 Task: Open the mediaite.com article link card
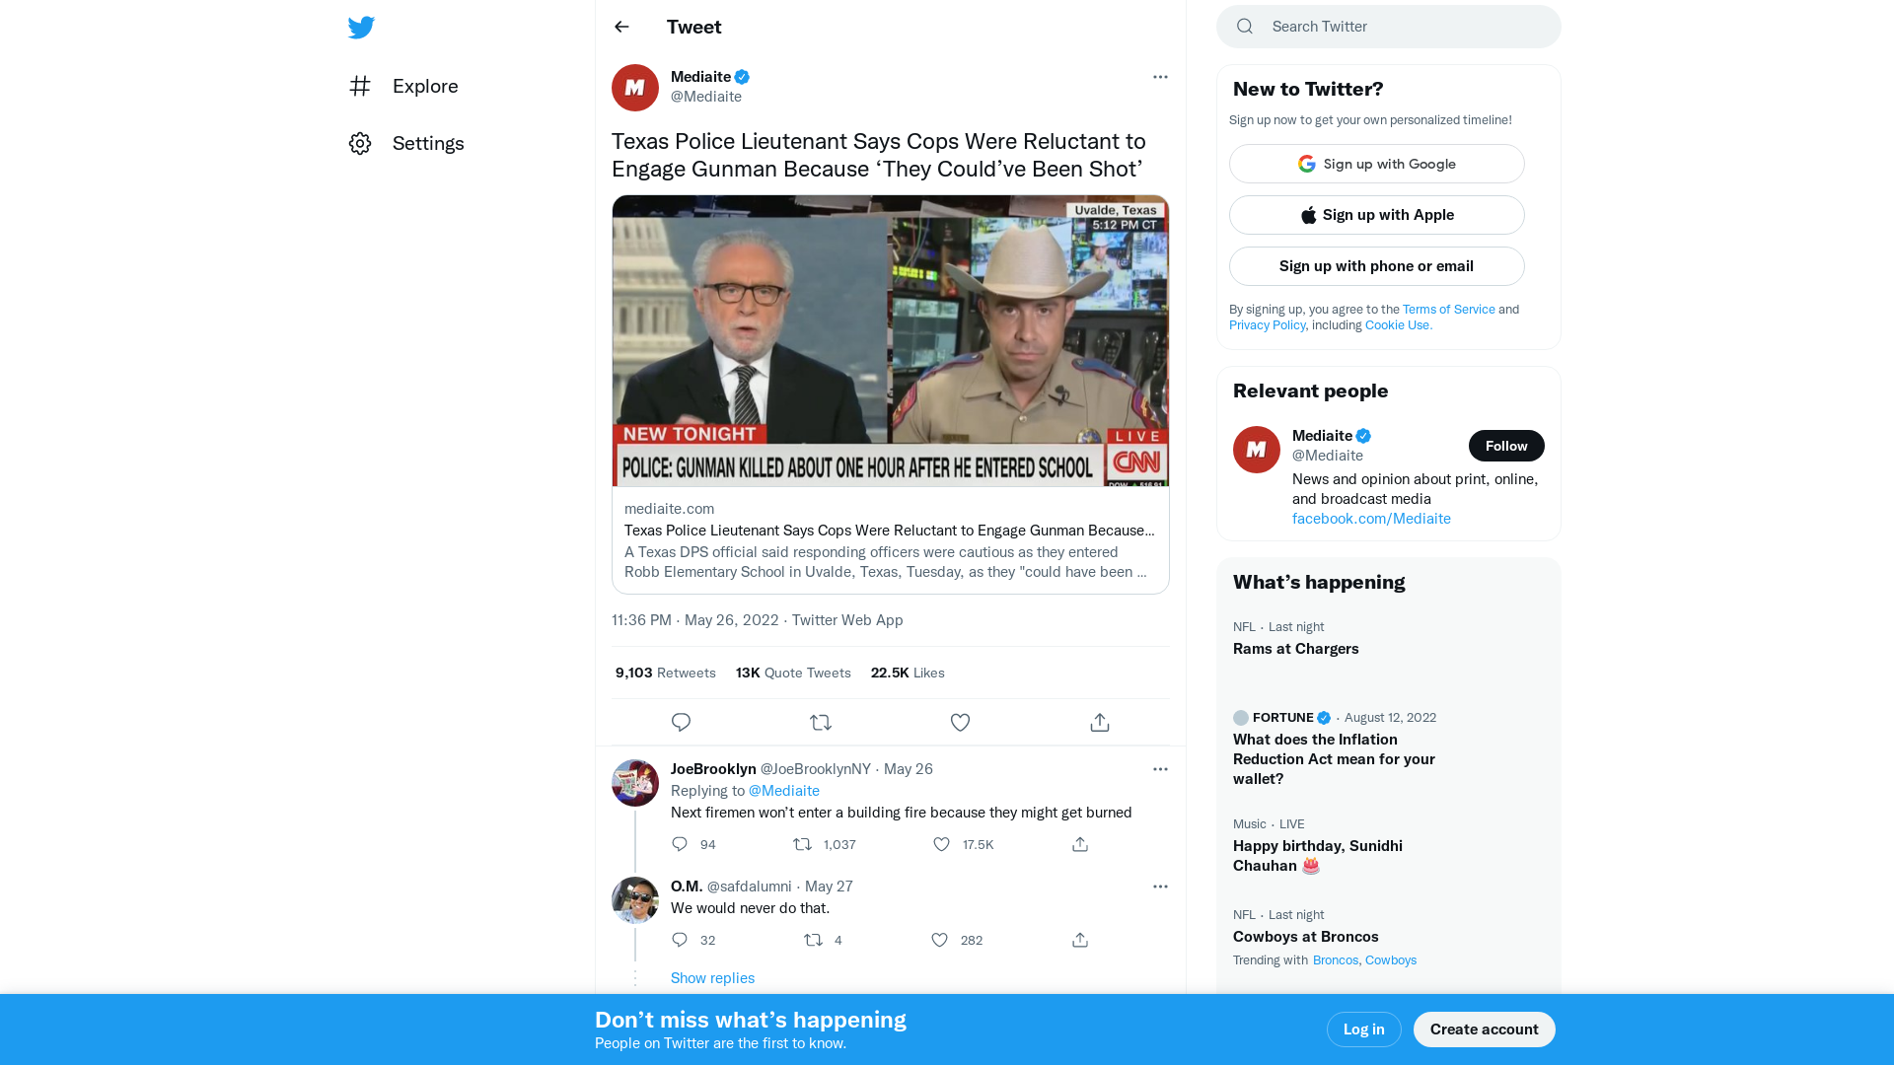pos(891,540)
